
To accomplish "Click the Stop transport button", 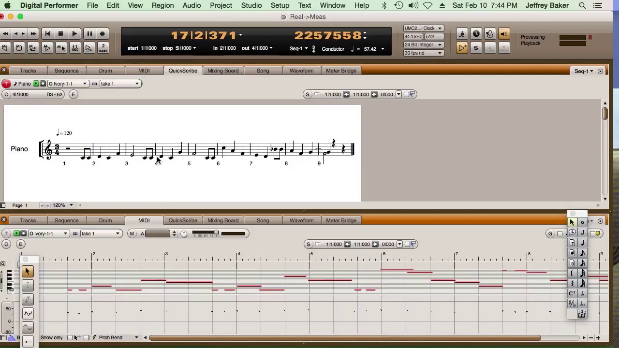I will pyautogui.click(x=60, y=34).
